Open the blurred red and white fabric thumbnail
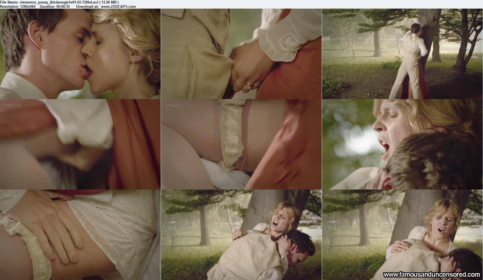Screen dimensions: 483x280 [80, 144]
